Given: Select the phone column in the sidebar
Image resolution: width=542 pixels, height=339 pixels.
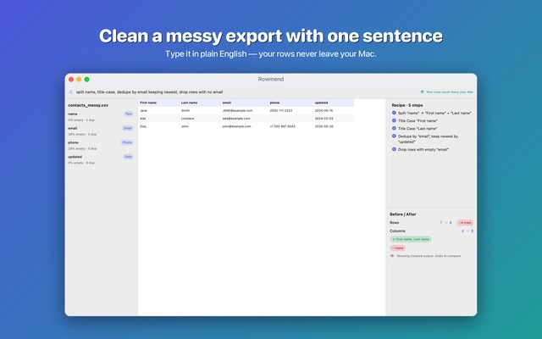Looking at the screenshot, I should point(101,145).
